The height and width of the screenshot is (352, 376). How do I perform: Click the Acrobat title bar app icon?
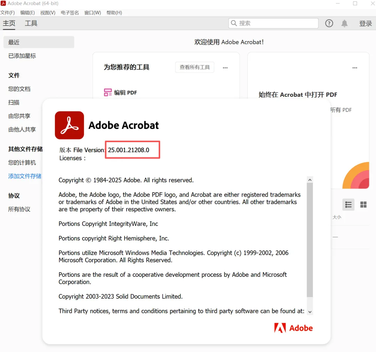[3, 3]
